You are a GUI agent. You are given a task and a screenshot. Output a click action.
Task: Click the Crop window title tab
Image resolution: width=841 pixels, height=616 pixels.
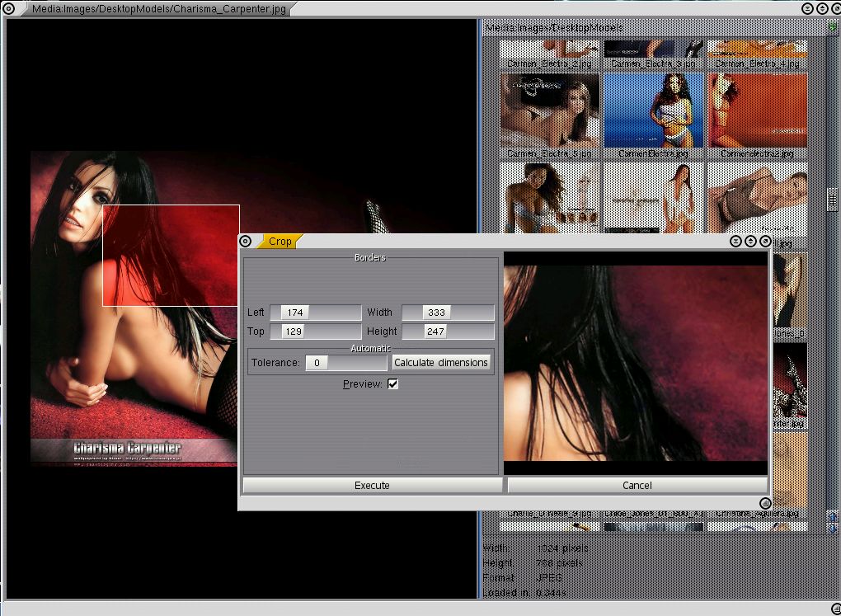[x=280, y=242]
